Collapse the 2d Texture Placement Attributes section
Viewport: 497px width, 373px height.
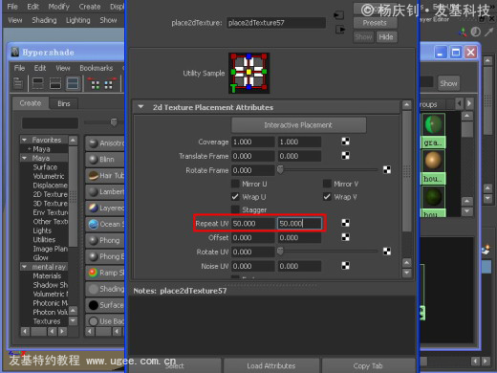click(140, 107)
